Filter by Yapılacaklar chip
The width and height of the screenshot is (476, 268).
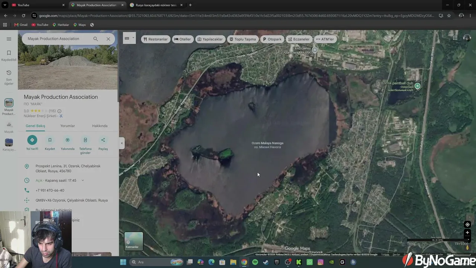coord(210,39)
